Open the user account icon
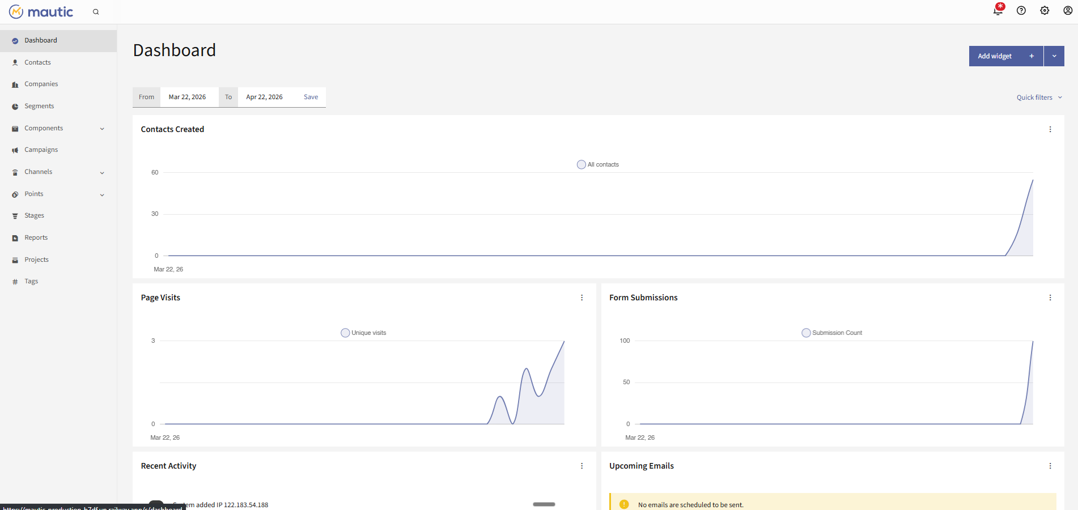The image size is (1078, 510). tap(1068, 11)
